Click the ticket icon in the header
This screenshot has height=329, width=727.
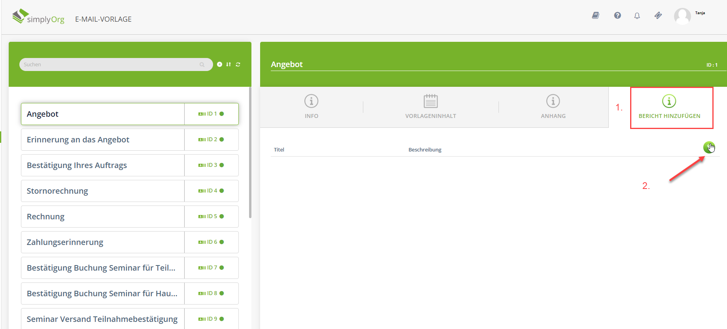pos(658,15)
